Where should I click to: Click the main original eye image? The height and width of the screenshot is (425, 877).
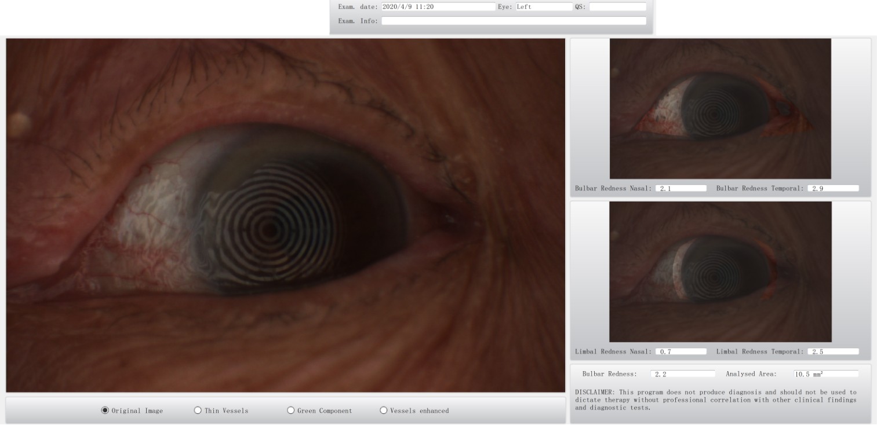[286, 215]
